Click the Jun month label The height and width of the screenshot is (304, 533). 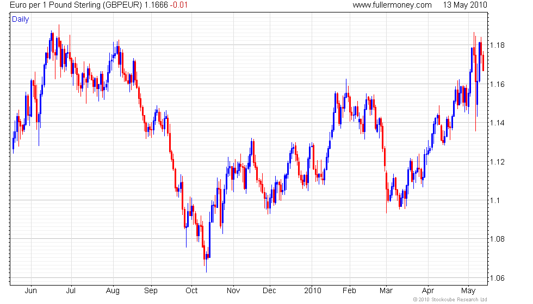pyautogui.click(x=30, y=291)
